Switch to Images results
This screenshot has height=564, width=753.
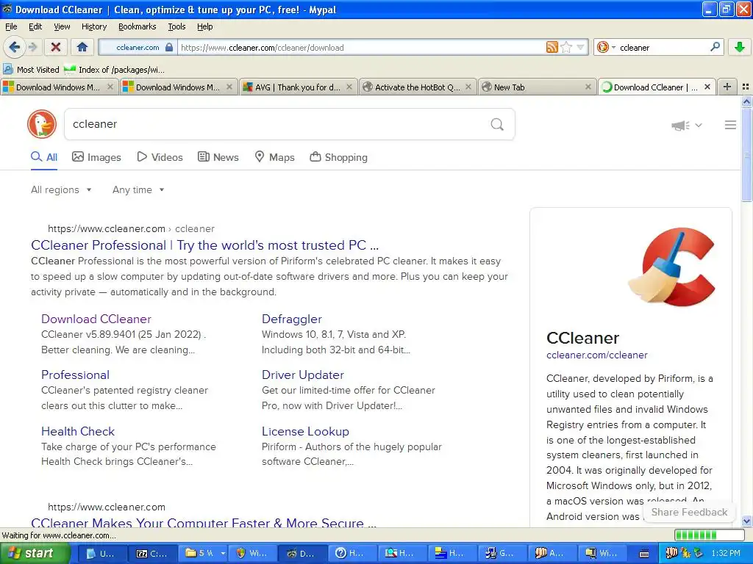pos(96,157)
